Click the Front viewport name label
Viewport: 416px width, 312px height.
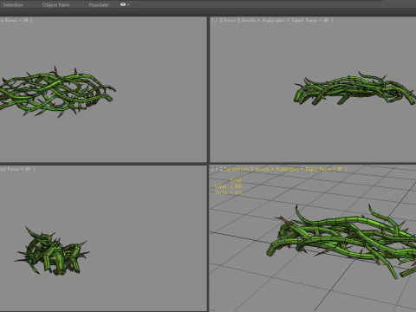tap(230, 20)
